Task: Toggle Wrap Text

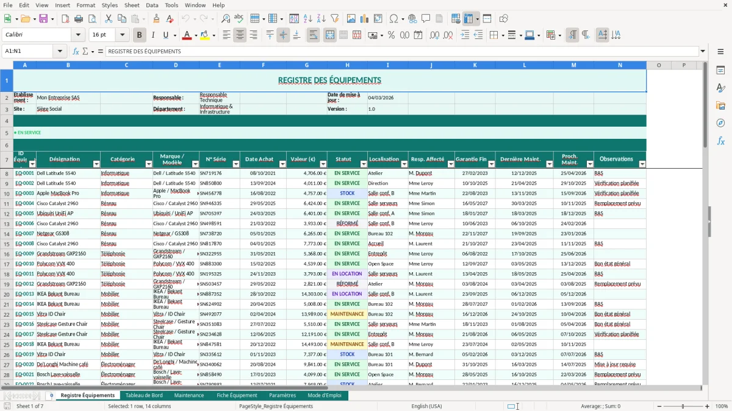Action: pyautogui.click(x=313, y=35)
